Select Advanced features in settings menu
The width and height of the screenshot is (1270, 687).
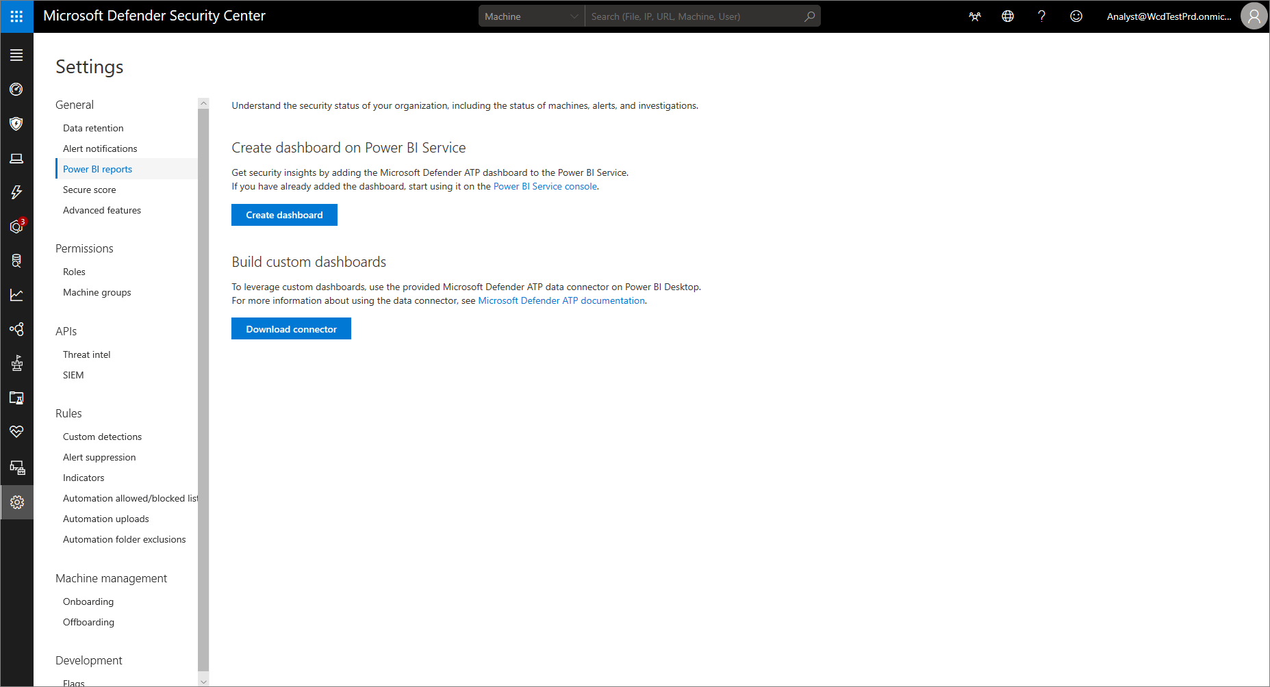(x=102, y=210)
